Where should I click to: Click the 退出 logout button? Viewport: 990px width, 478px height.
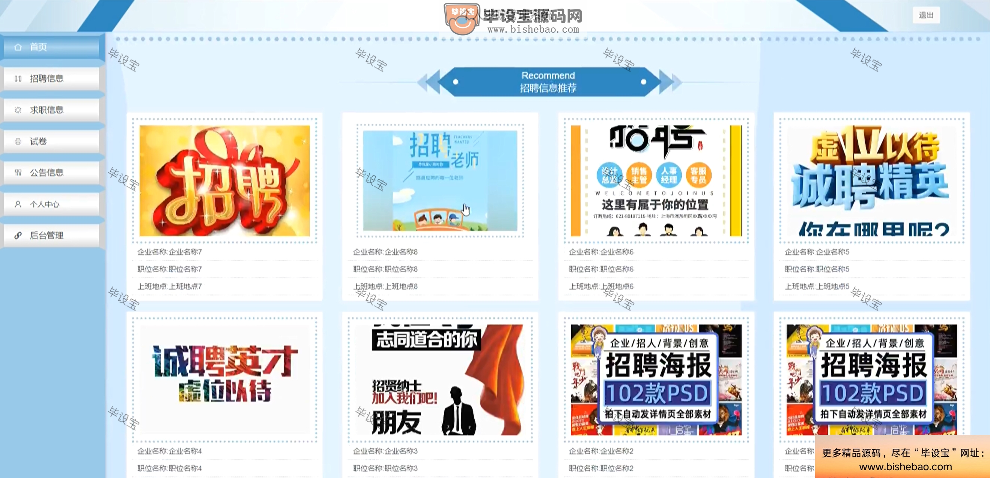(926, 15)
